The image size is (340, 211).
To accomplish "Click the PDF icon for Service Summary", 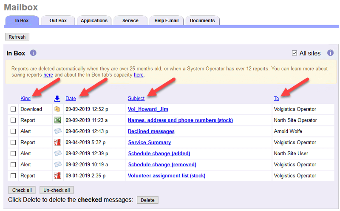I will point(57,143).
